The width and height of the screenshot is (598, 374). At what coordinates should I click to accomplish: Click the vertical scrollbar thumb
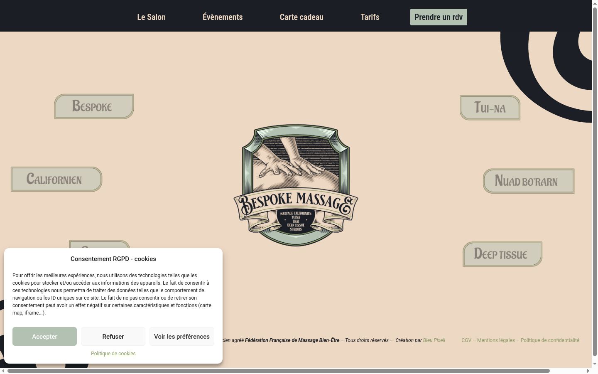pos(595,181)
